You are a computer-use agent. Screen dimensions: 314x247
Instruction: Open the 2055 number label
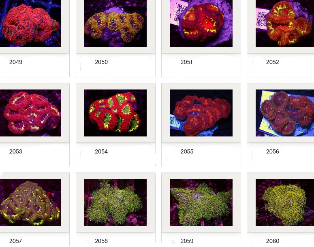[187, 151]
